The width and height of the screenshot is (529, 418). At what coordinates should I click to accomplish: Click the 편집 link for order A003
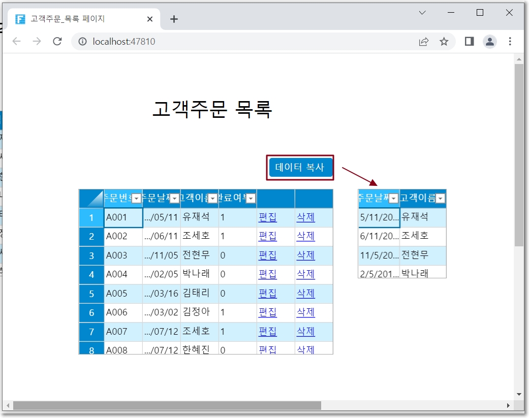tap(268, 255)
